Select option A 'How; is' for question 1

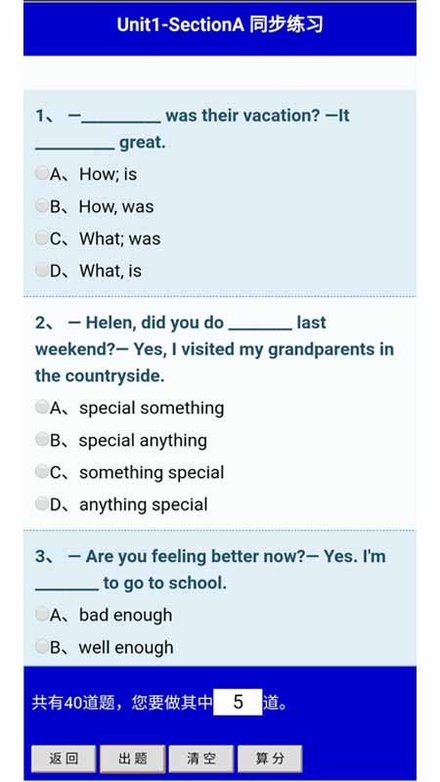click(42, 173)
